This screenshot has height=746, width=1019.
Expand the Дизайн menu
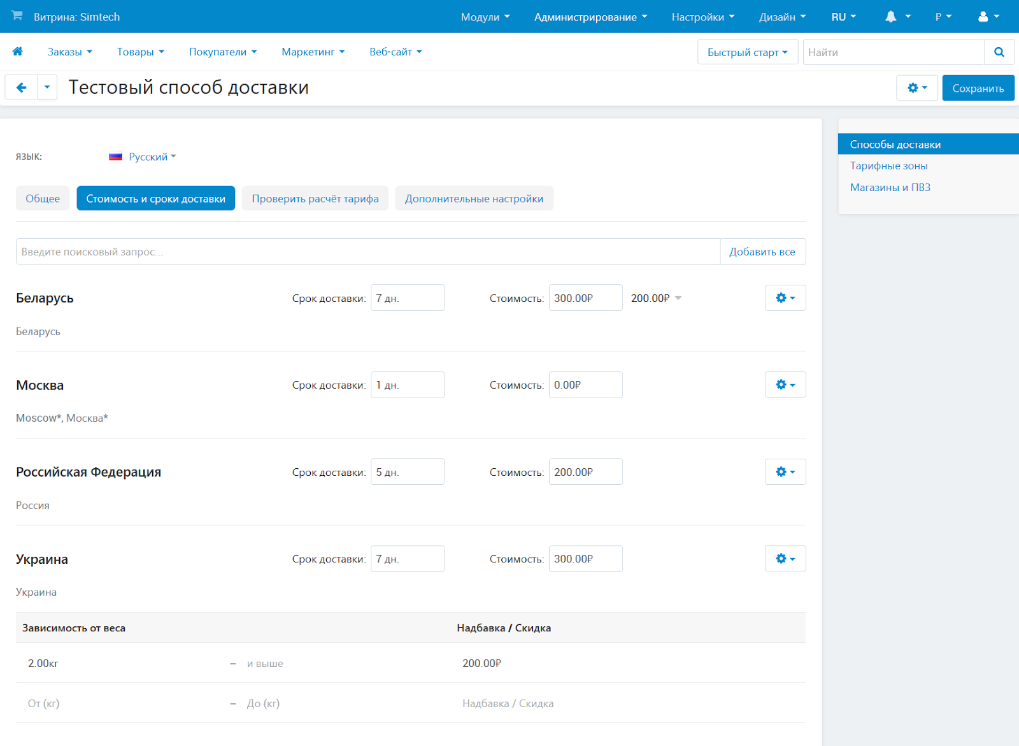click(782, 17)
